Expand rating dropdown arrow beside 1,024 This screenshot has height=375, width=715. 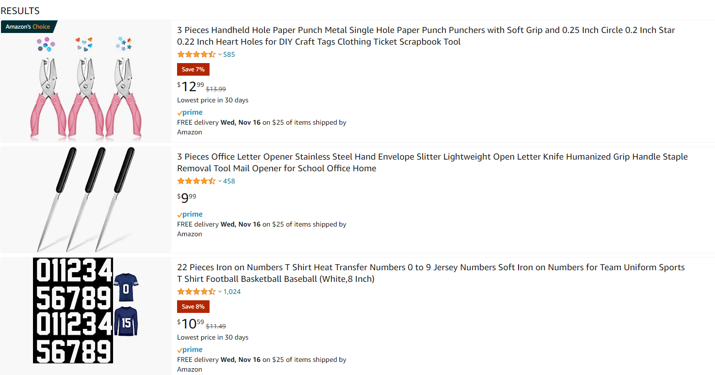coord(220,292)
